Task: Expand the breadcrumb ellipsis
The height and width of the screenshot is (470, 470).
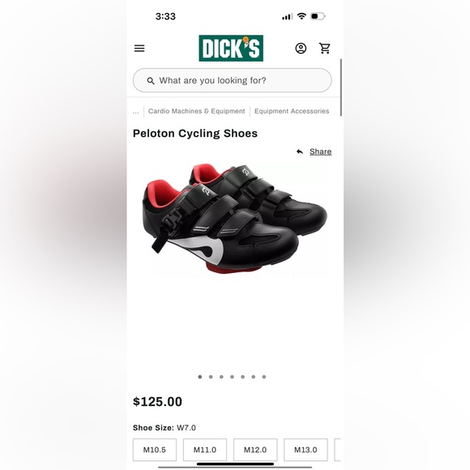Action: click(136, 112)
